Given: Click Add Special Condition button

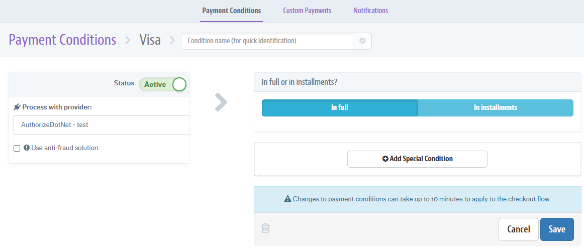Looking at the screenshot, I should click(417, 159).
